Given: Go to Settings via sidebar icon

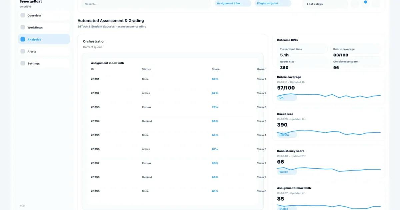Looking at the screenshot, I should coord(23,63).
